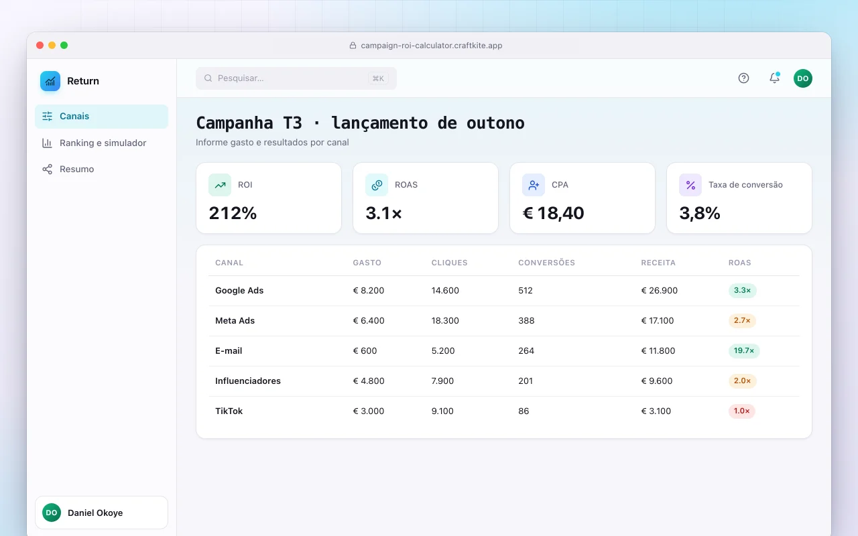Click the 3.3× ROAS badge
The image size is (858, 536).
(x=743, y=290)
